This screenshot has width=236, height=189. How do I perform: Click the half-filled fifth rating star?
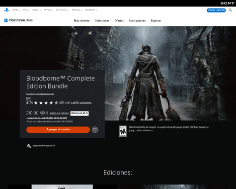click(x=56, y=103)
